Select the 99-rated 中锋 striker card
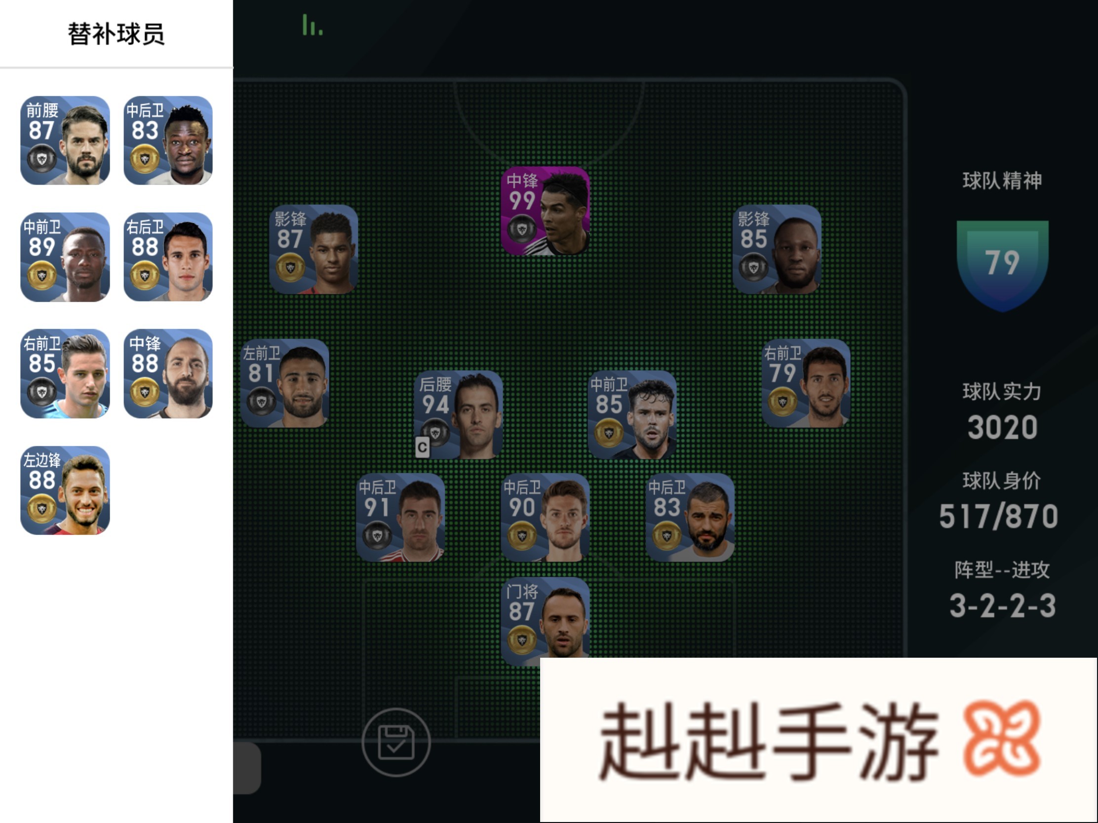This screenshot has width=1098, height=823. pyautogui.click(x=545, y=211)
